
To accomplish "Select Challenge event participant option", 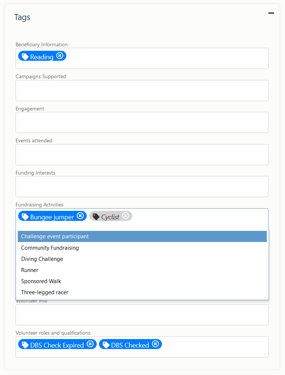I will (142, 236).
